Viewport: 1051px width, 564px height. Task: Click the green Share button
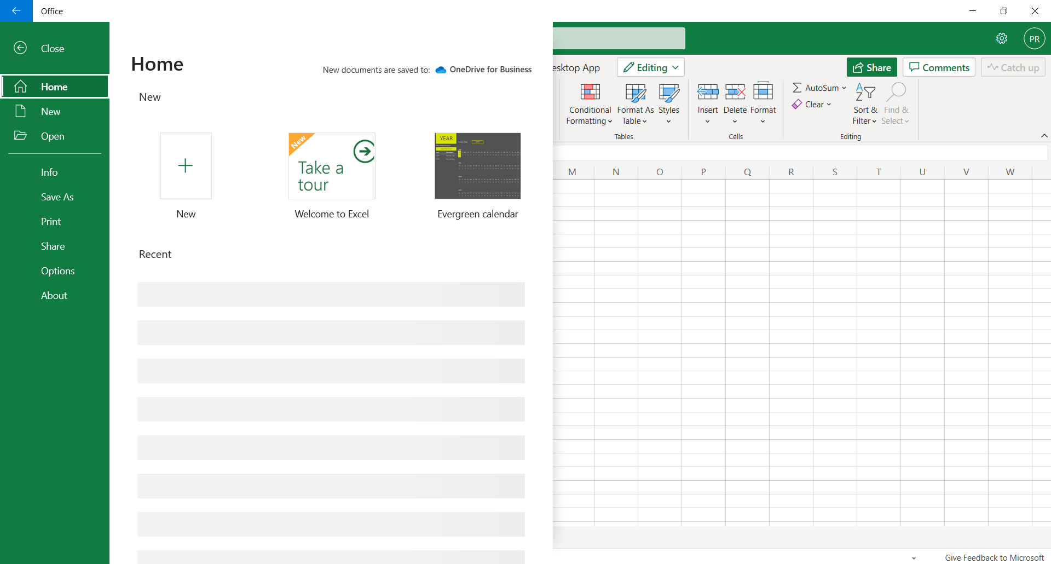[x=871, y=67]
